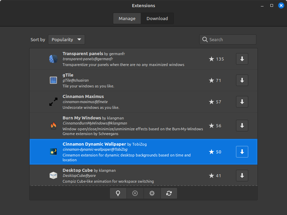Click the Desktop Cube box icon
Screen dimensions: 287x215
pyautogui.click(x=53, y=176)
